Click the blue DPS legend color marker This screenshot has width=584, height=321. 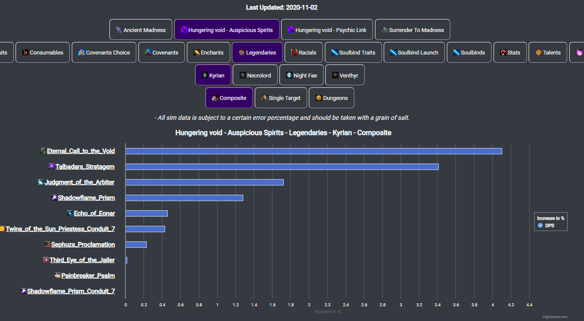[x=540, y=225]
